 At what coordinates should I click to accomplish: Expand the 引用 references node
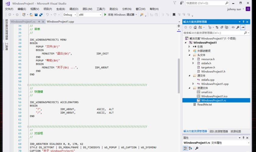pos(189,47)
